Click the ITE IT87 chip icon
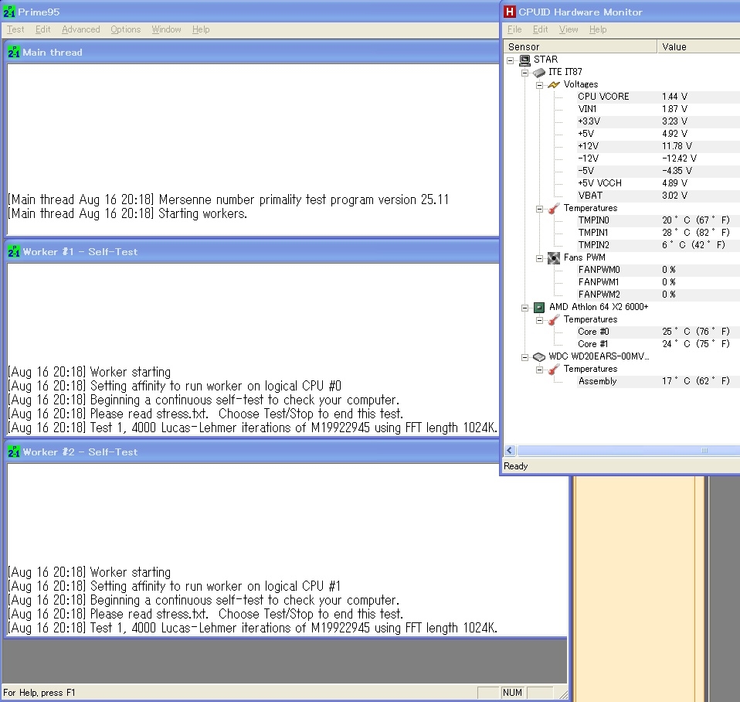This screenshot has width=740, height=702. pos(539,72)
